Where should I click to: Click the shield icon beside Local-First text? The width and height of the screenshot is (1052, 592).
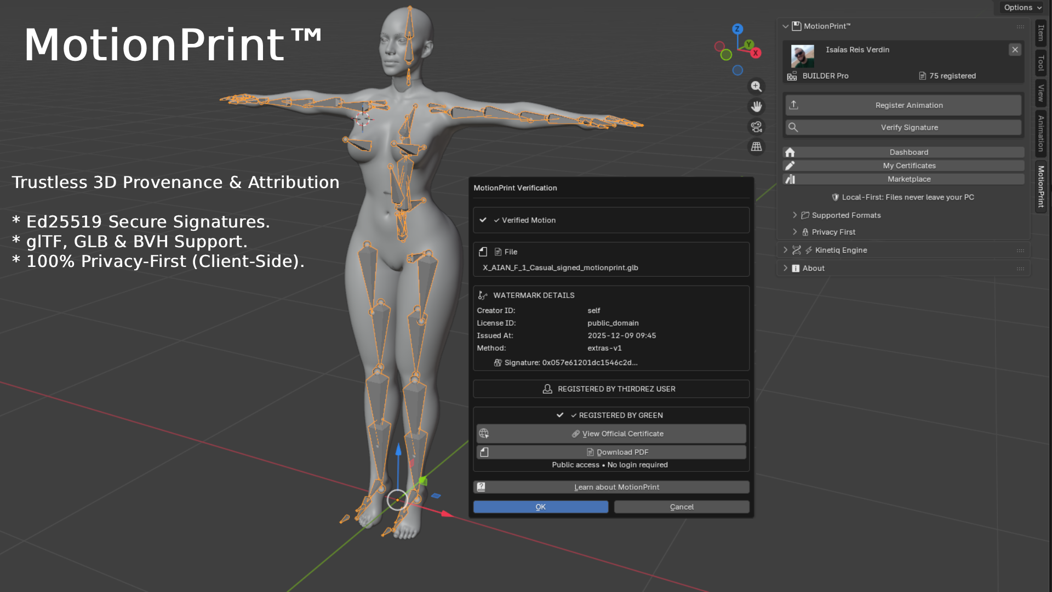835,197
